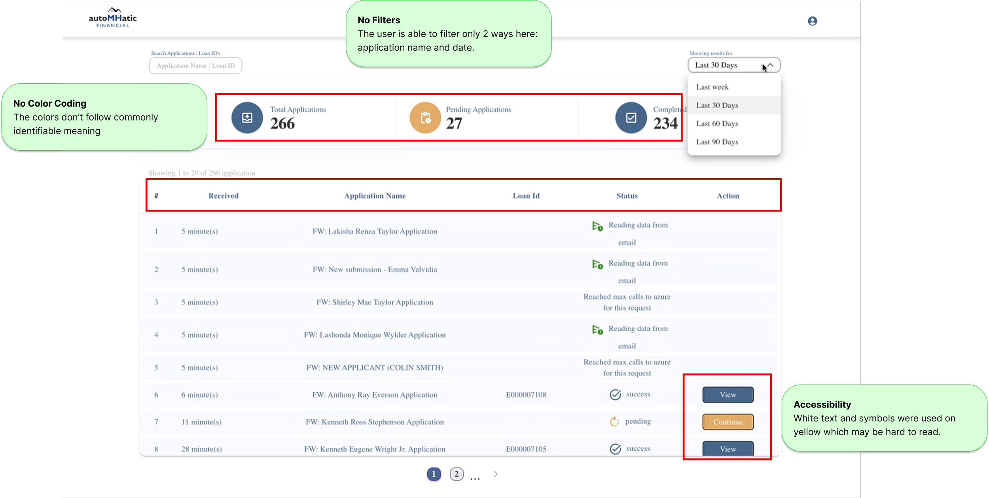
Task: Click the user profile avatar icon
Action: tap(812, 21)
